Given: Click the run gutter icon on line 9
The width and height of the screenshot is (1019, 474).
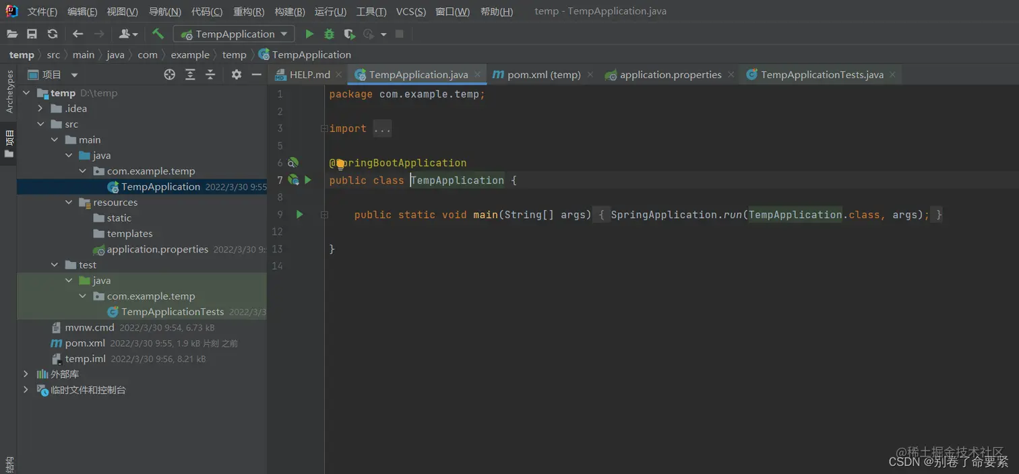Looking at the screenshot, I should pyautogui.click(x=300, y=214).
